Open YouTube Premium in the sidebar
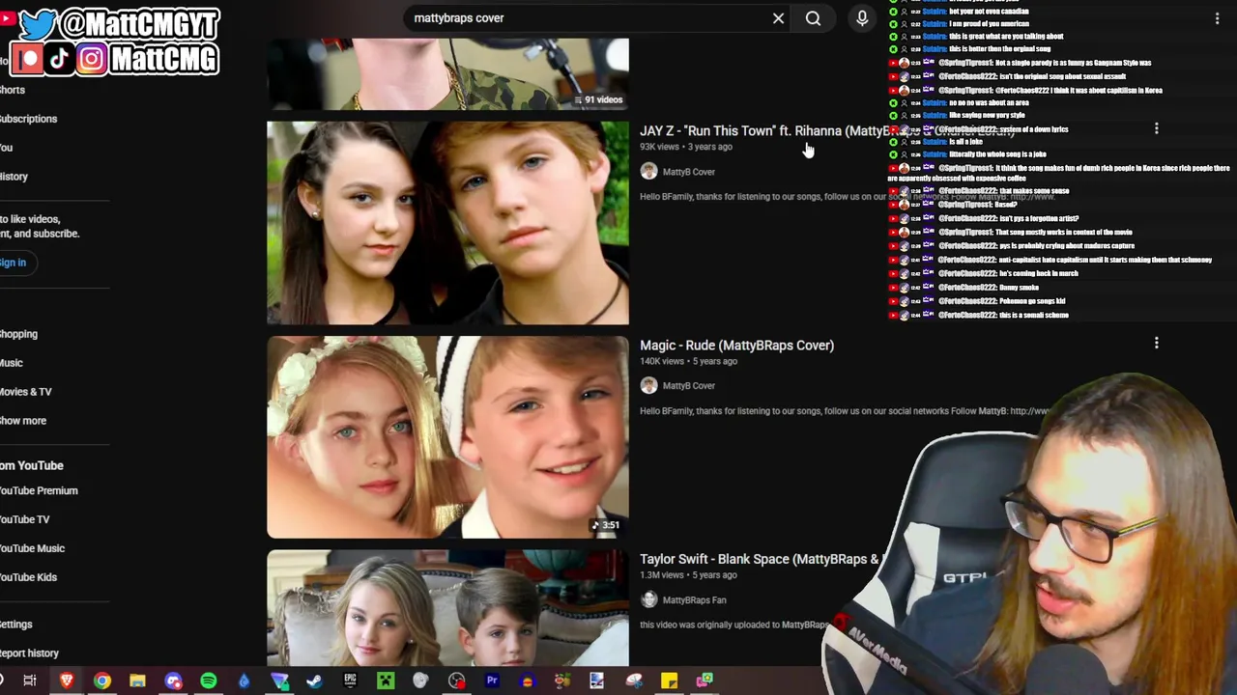This screenshot has width=1237, height=695. click(39, 490)
